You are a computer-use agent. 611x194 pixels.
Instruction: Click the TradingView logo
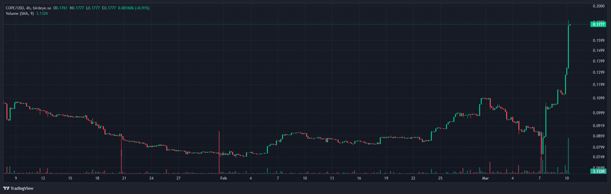[x=18, y=188]
